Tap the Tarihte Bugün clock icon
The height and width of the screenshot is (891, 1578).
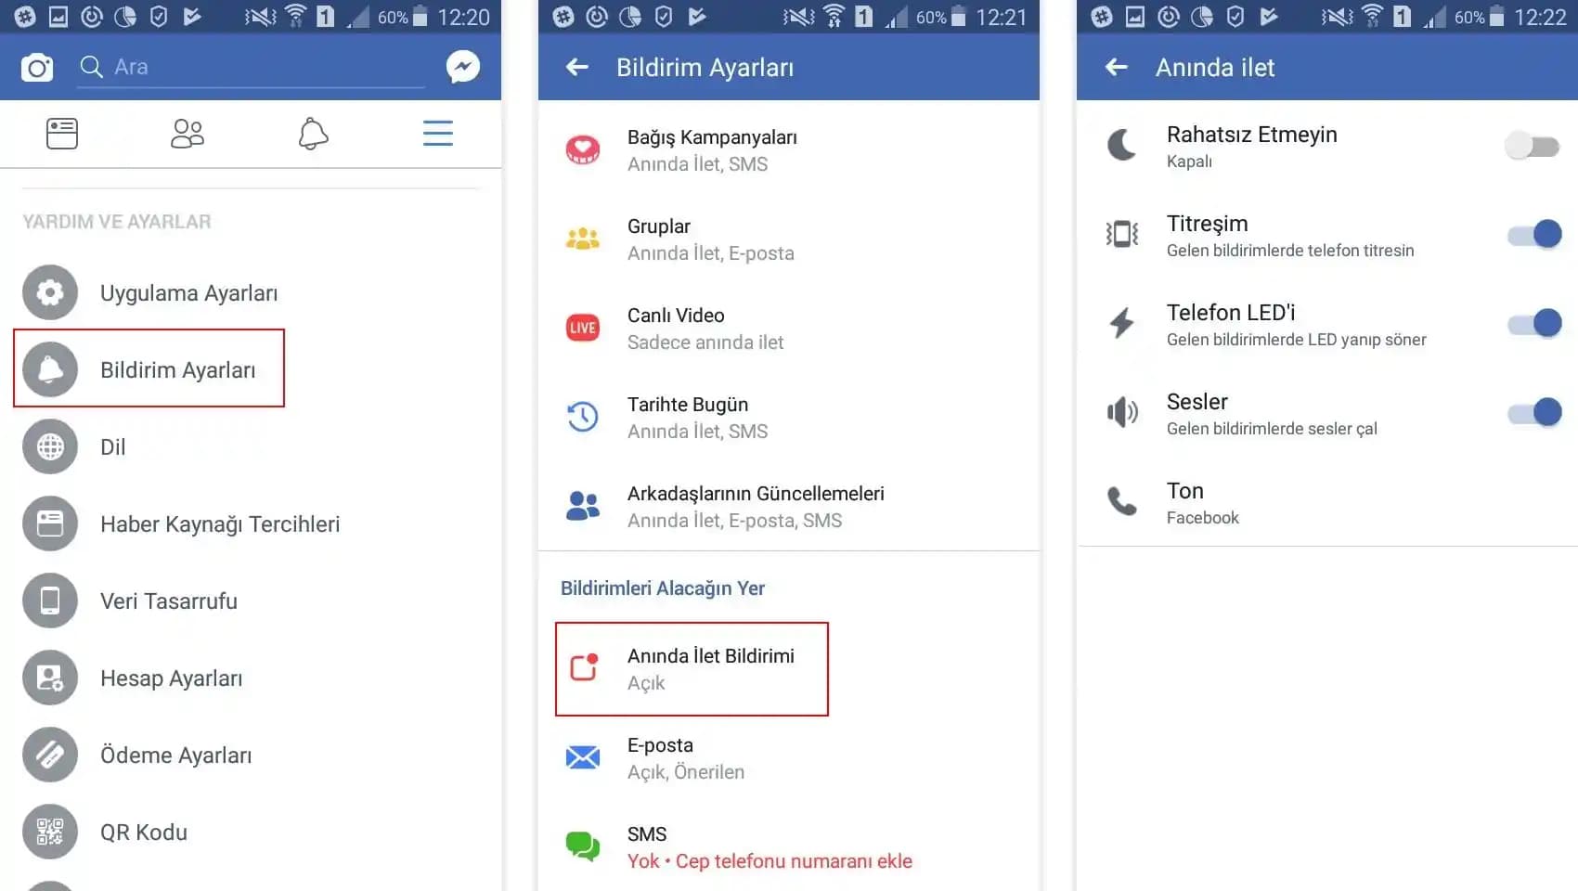(x=582, y=417)
